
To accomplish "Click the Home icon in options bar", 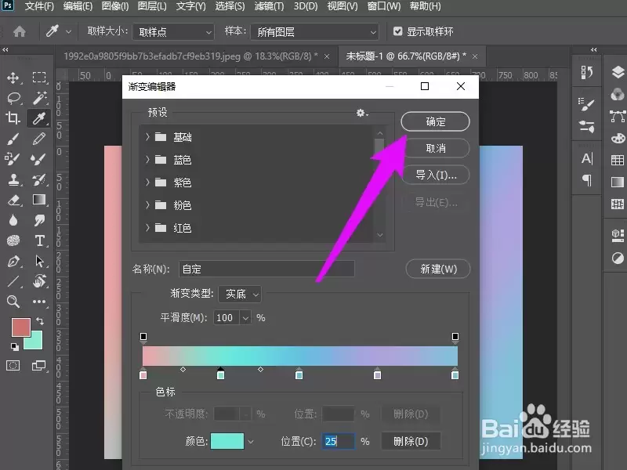I will (19, 31).
